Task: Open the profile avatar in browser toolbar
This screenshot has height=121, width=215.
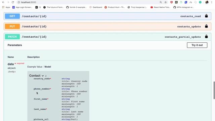Action: click(x=207, y=2)
